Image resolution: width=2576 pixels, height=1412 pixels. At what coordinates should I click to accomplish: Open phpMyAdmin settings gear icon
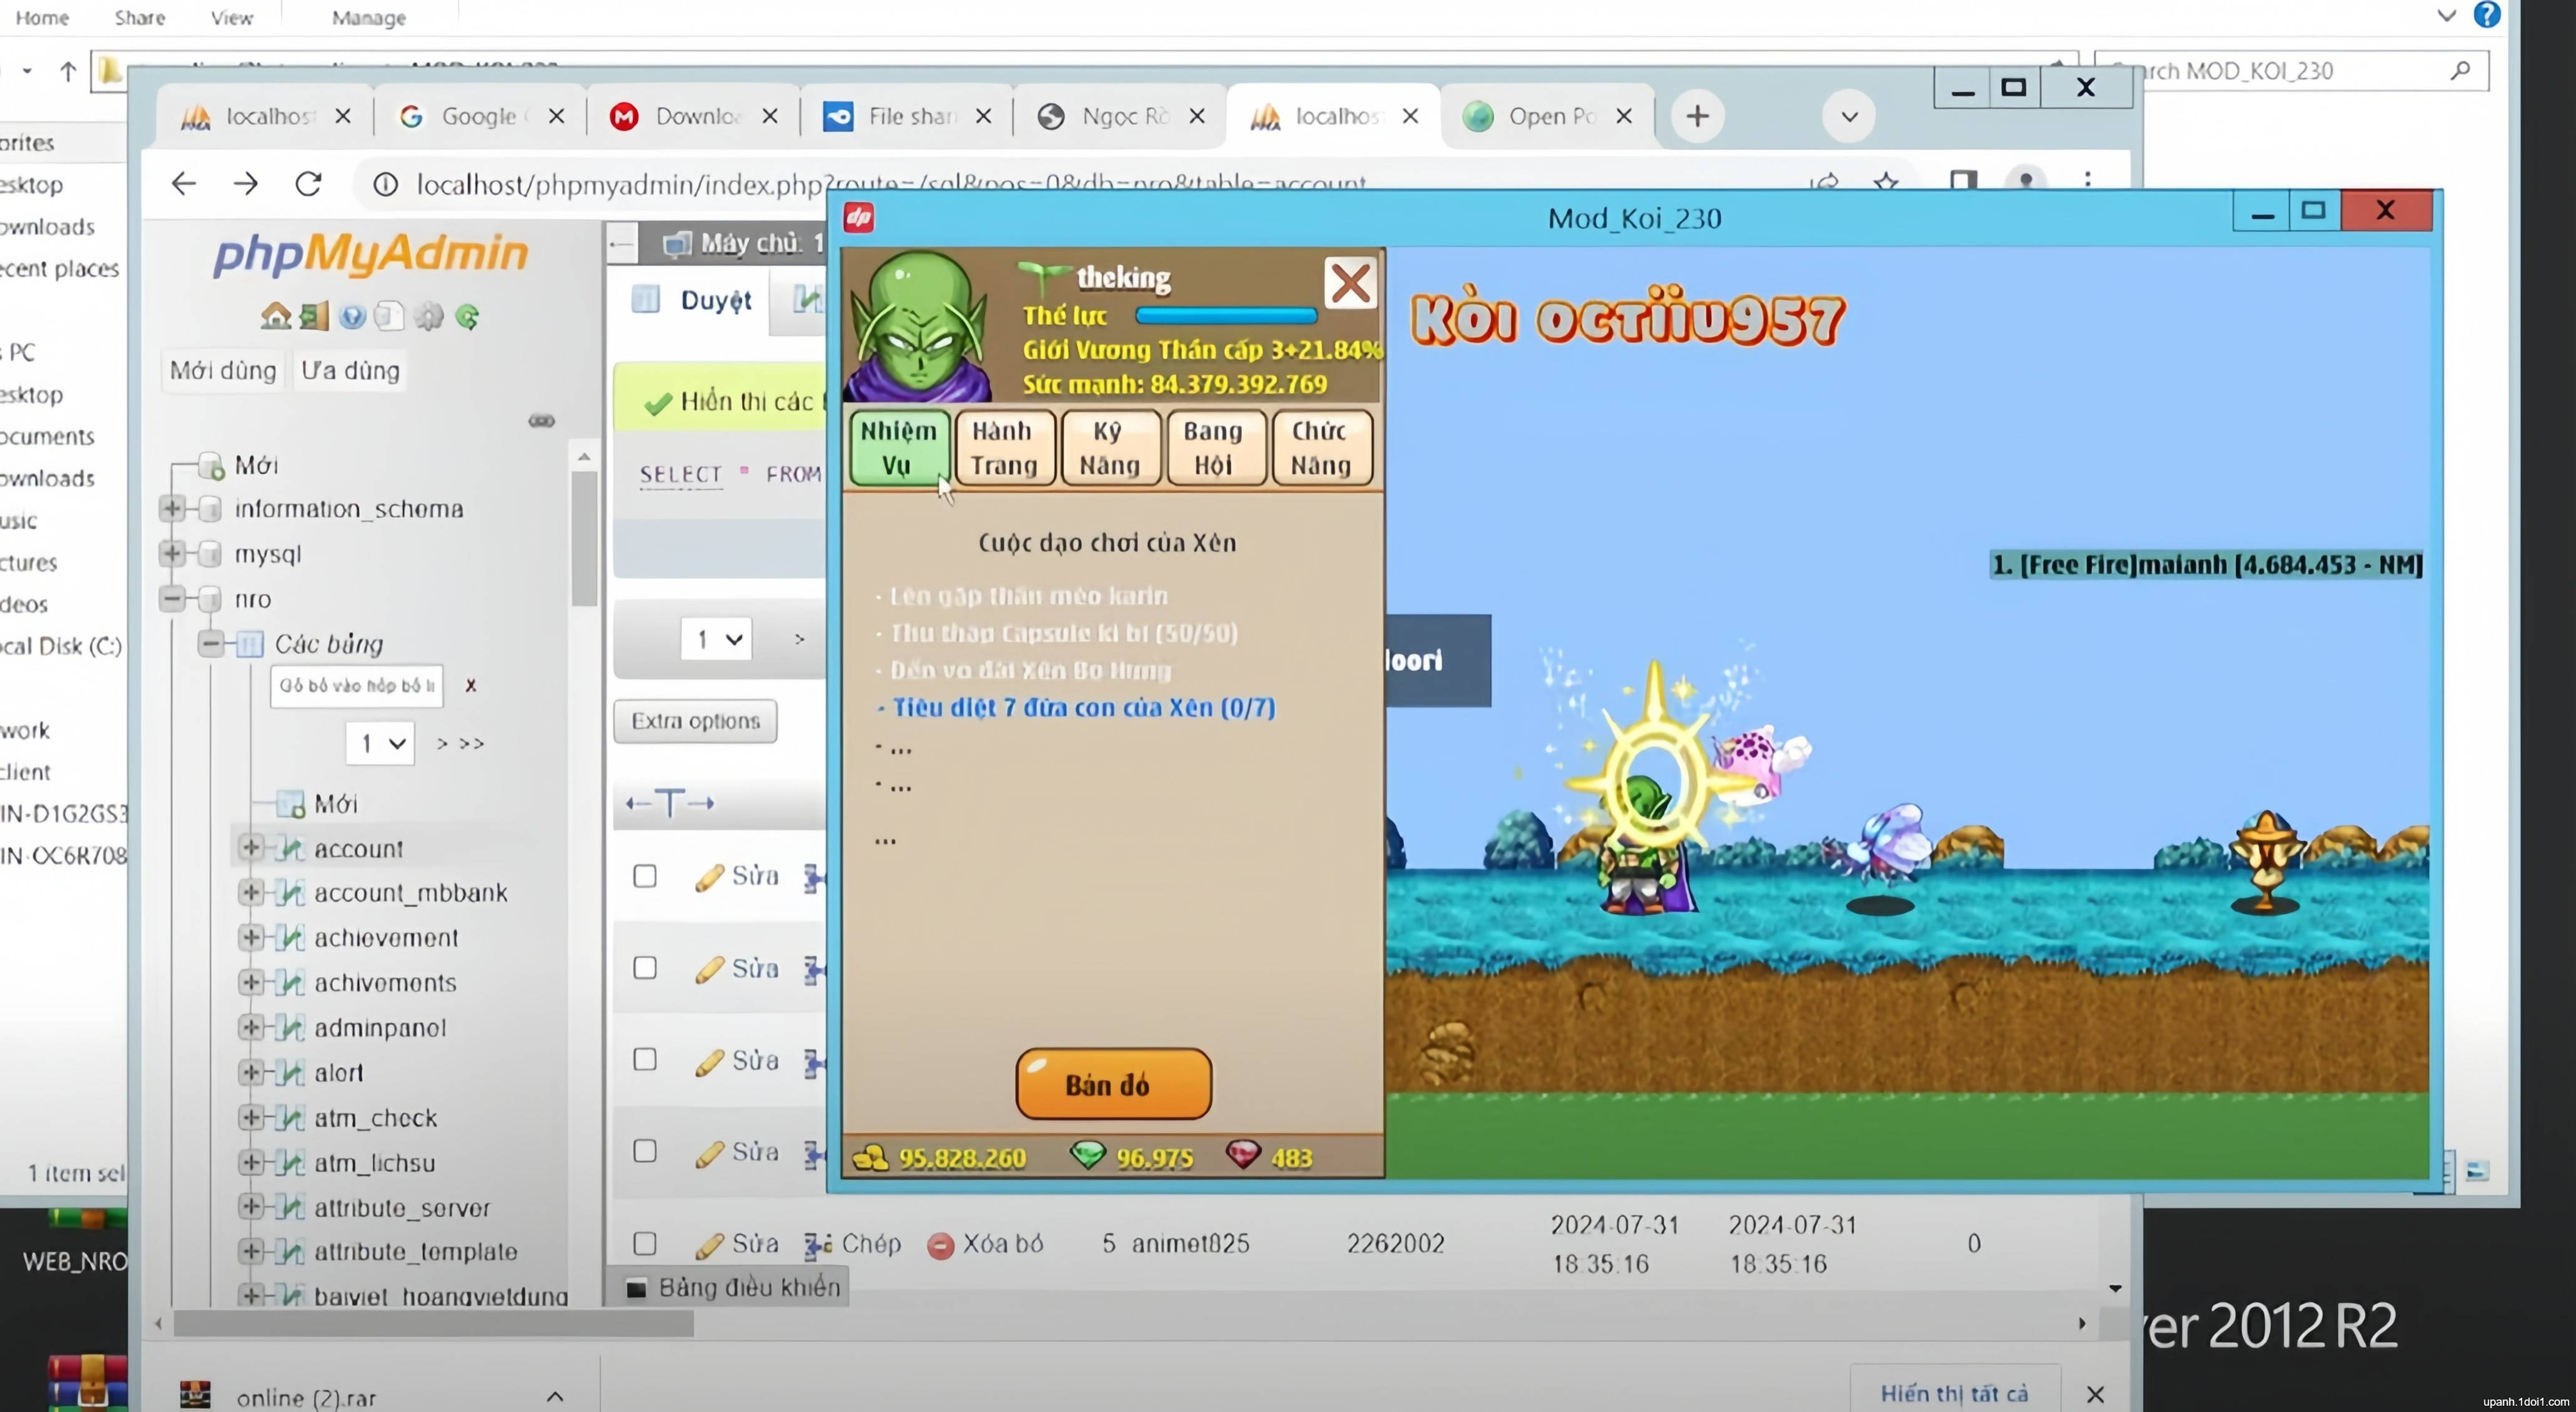pos(429,317)
